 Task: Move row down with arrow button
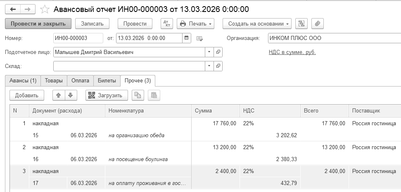(70, 96)
